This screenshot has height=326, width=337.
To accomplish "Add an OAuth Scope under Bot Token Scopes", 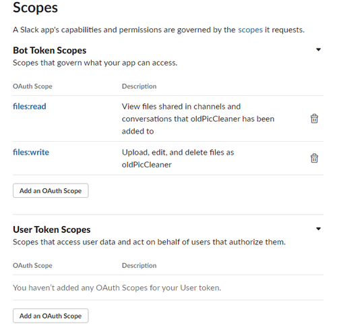I will [x=51, y=191].
